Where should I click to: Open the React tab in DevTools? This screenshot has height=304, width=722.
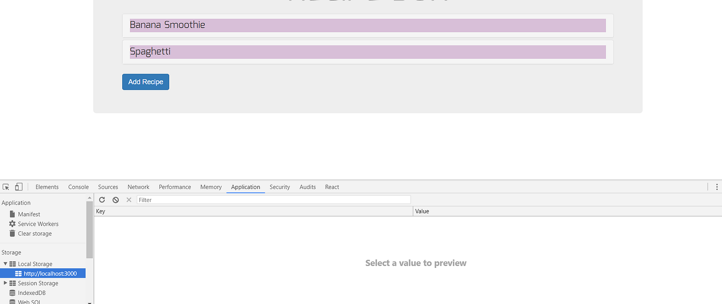pyautogui.click(x=332, y=187)
